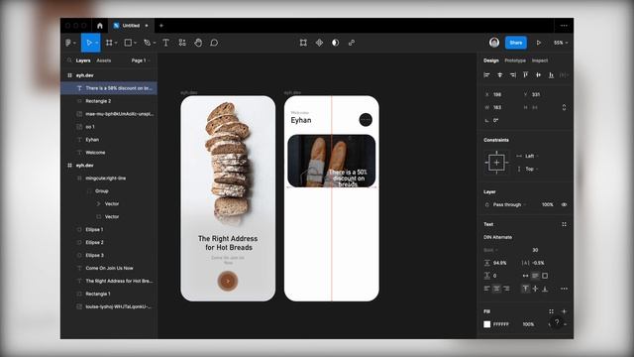Align selection to the top
Screen dimensions: 634x357
(525, 75)
